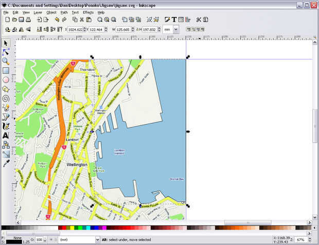Paste from clipboard using the Paste icon
319x245 pixels.
click(x=88, y=20)
